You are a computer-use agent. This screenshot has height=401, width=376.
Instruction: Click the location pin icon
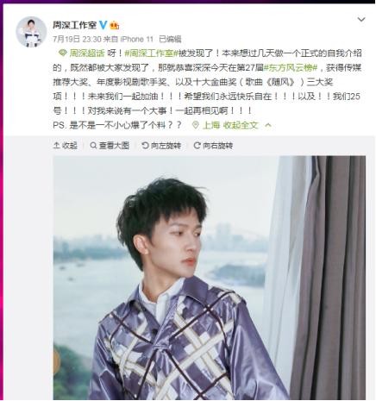pos(196,125)
